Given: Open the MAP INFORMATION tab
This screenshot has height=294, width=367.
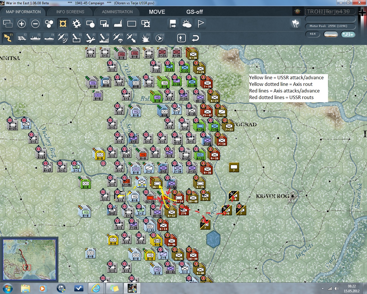Looking at the screenshot, I should (23, 12).
